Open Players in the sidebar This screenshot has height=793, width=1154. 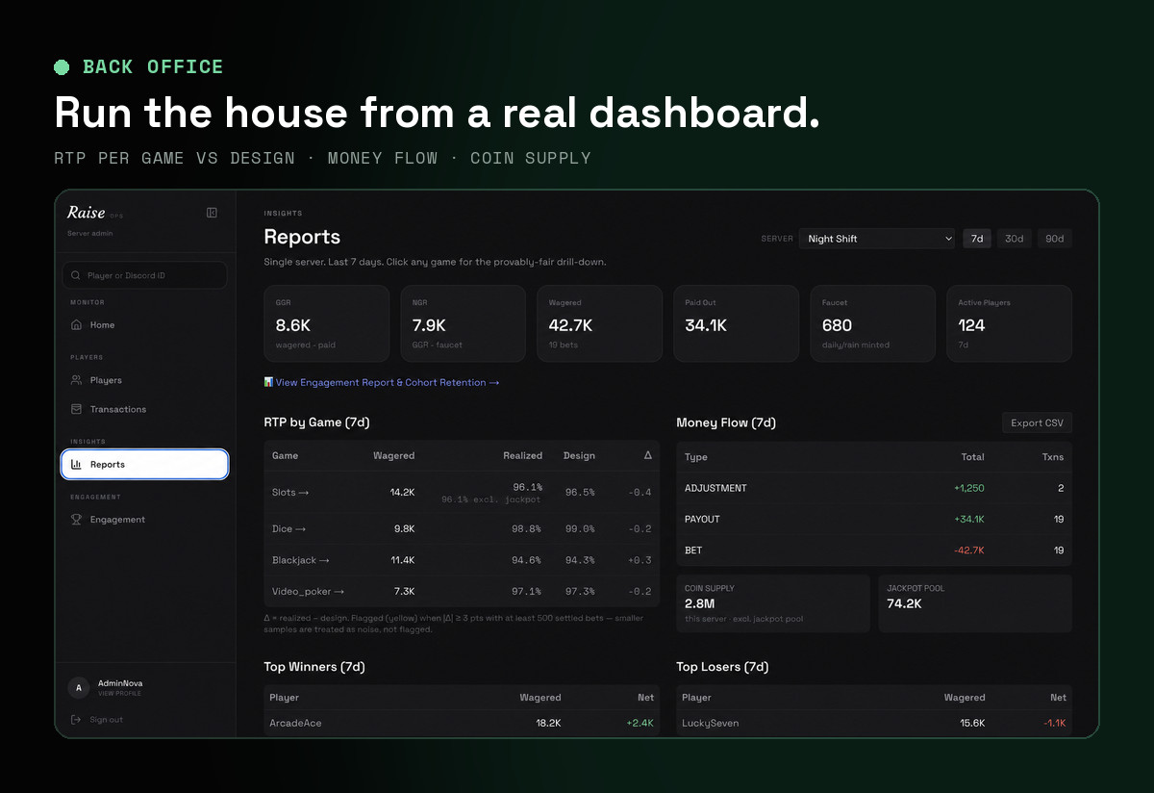(145, 380)
